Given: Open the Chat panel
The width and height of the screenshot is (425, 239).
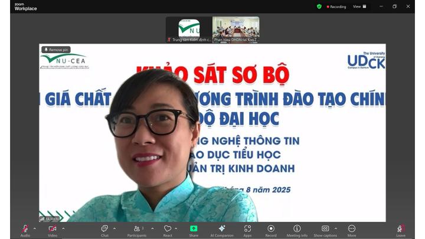Looking at the screenshot, I should 104,230.
